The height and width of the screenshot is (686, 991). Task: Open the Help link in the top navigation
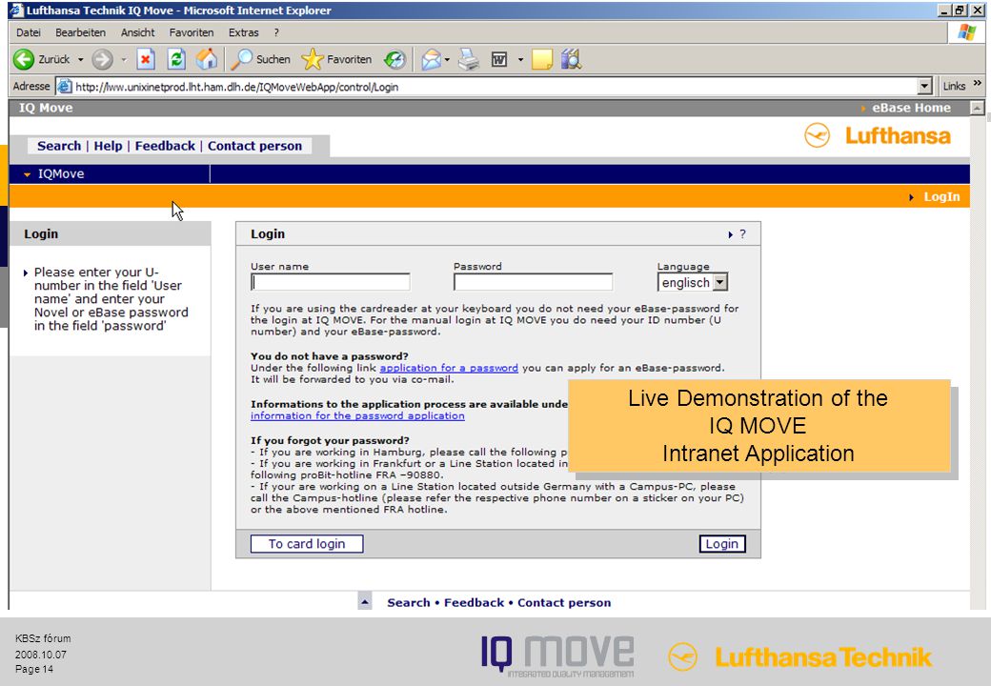point(108,146)
